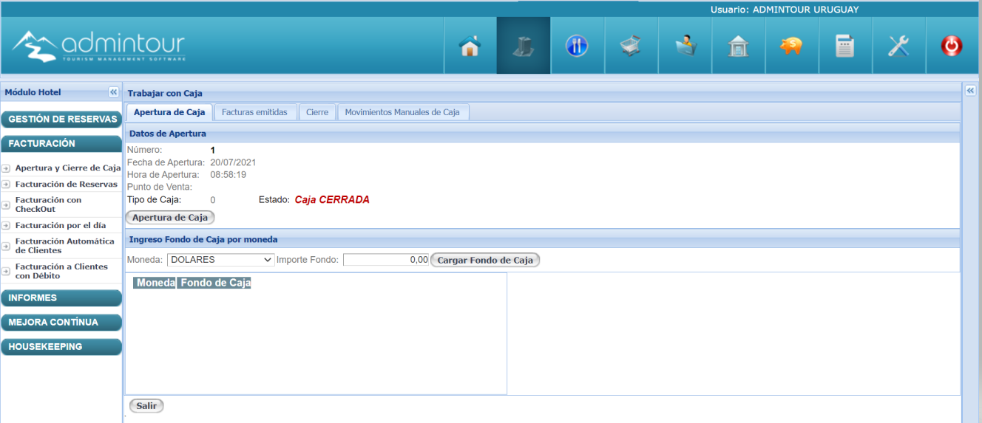Click Cargar Fondo de Caja button
This screenshot has width=982, height=423.
click(x=485, y=260)
